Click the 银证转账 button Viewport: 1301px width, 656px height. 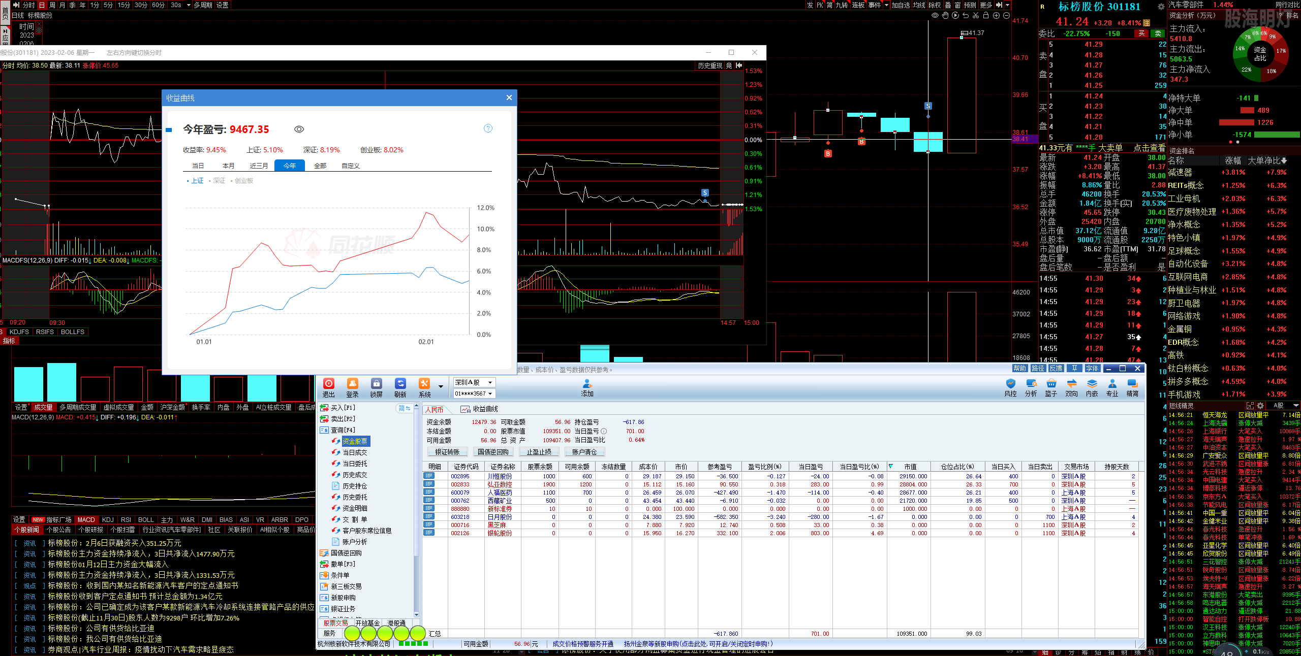447,452
